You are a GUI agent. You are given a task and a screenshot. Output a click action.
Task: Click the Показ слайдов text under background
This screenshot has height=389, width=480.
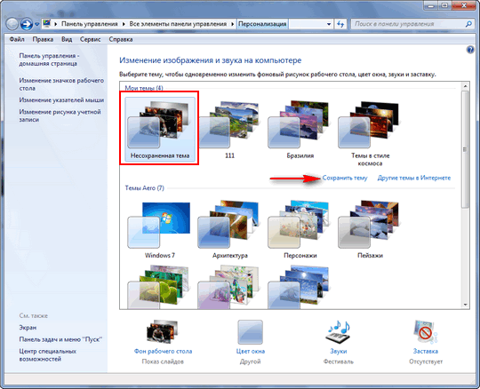coord(163,361)
